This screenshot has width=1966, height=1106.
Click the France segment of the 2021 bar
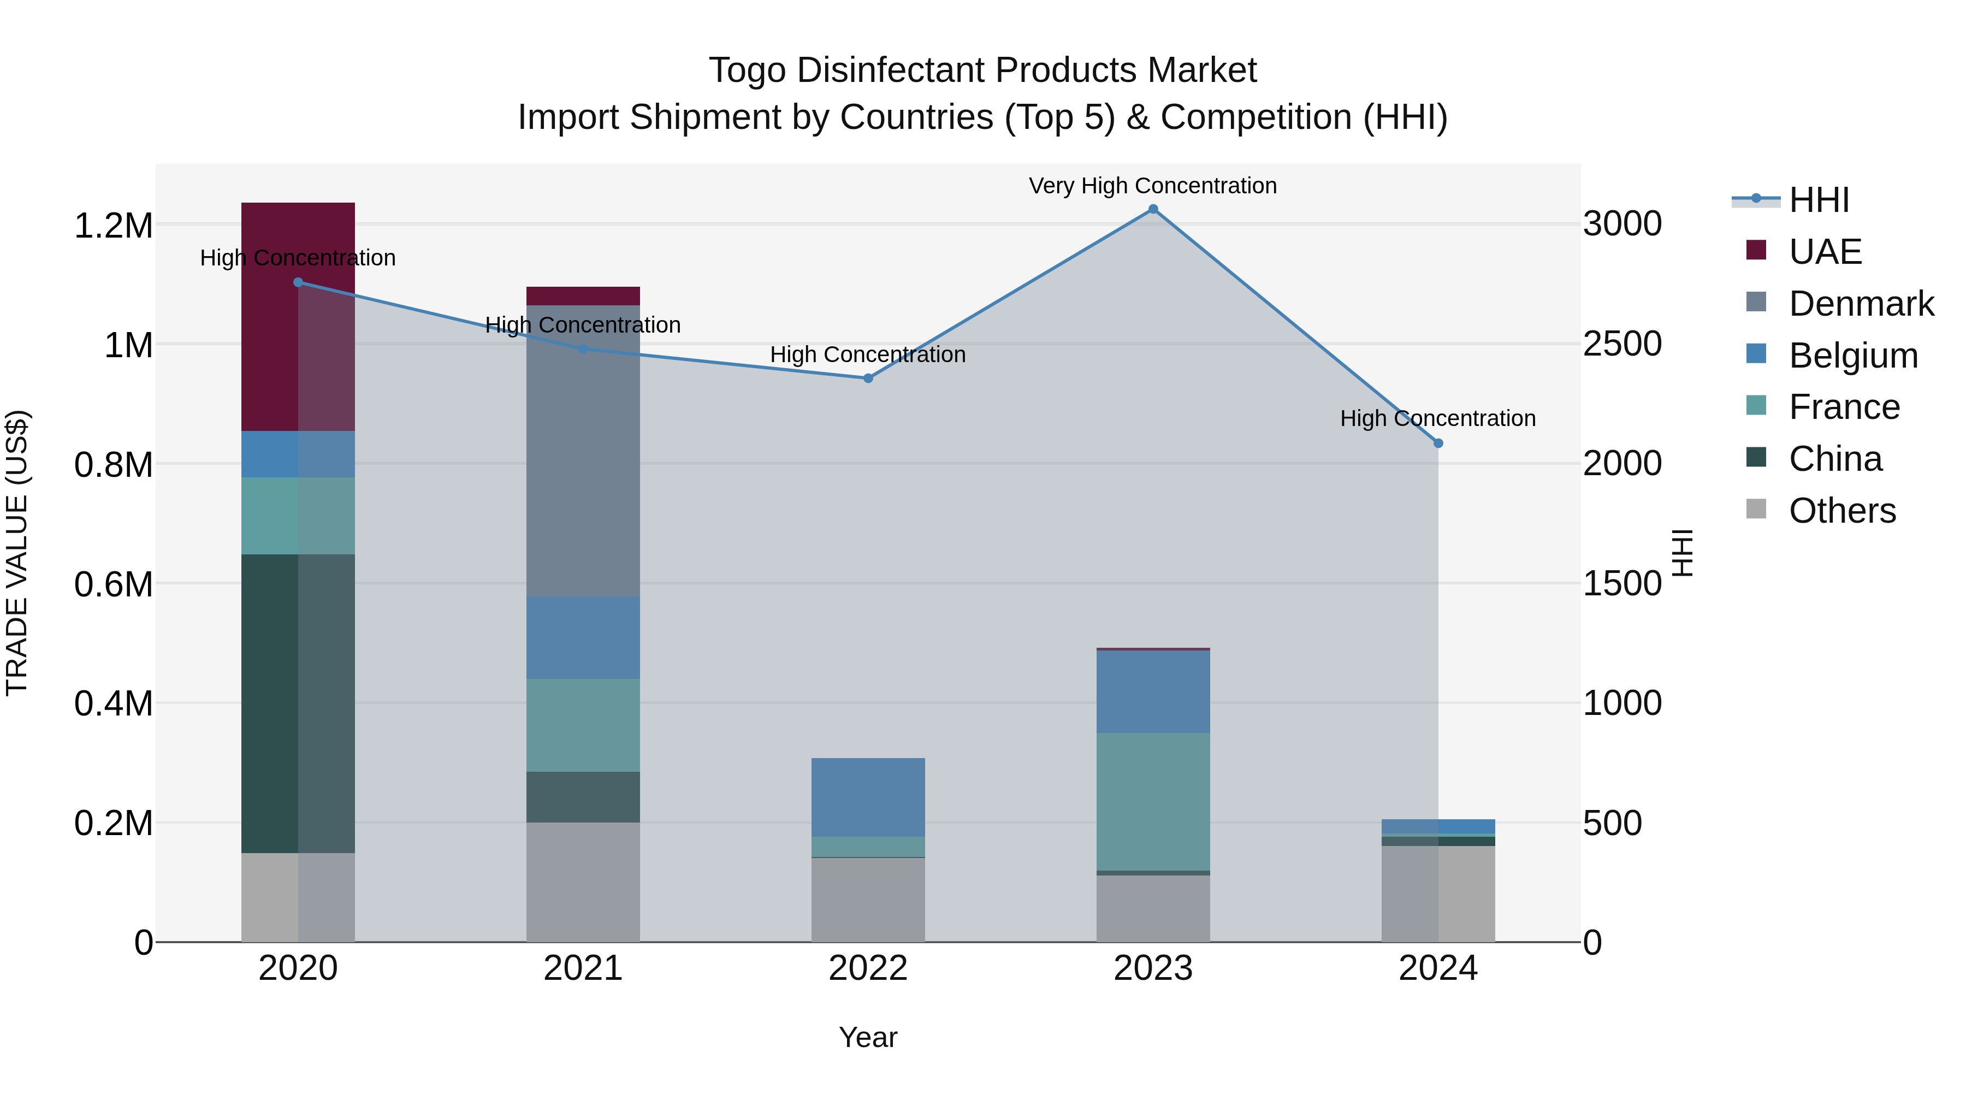click(583, 726)
